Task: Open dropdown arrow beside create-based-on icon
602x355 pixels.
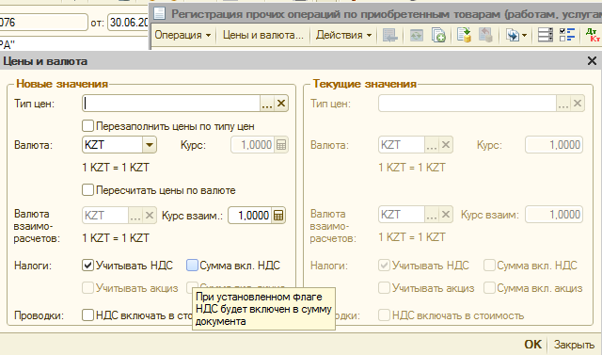Action: click(524, 36)
